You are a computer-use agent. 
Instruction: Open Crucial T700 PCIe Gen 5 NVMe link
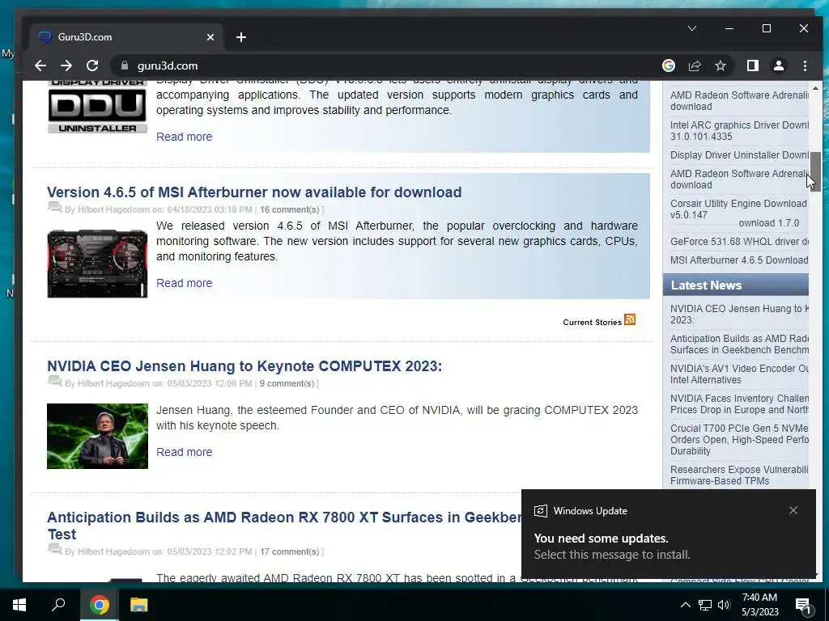point(739,439)
